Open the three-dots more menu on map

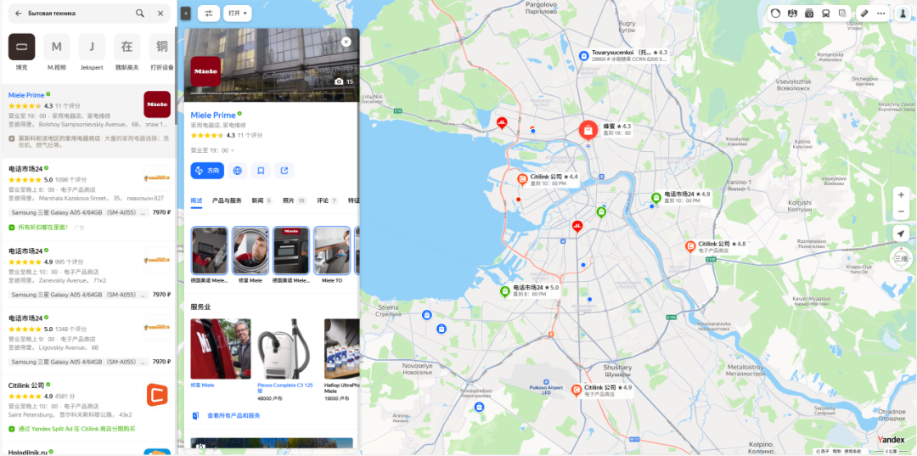(881, 13)
